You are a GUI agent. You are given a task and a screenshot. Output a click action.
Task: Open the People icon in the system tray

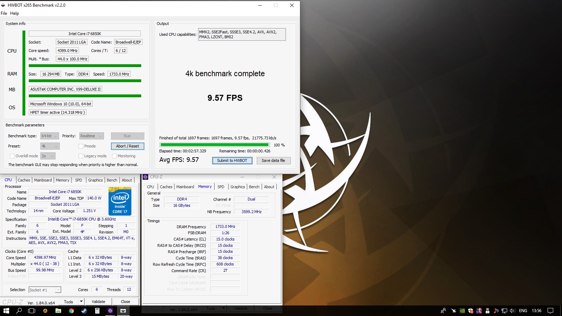[x=443, y=311]
